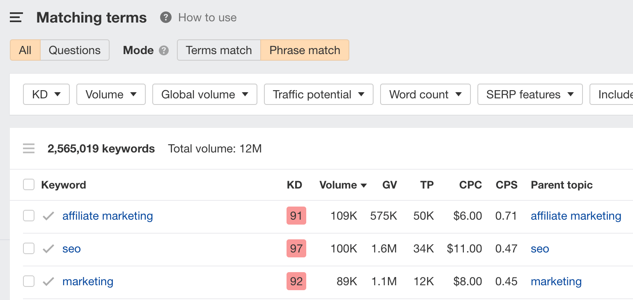Open the hamburger navigation menu
The image size is (633, 300).
click(x=16, y=17)
